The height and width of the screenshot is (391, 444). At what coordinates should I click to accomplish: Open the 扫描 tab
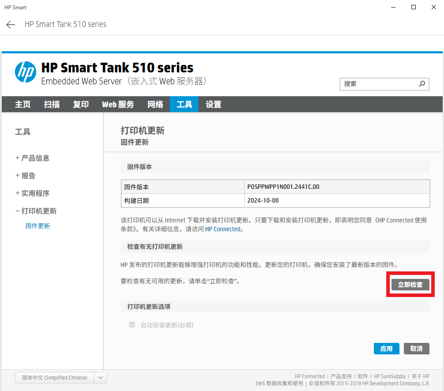click(52, 105)
